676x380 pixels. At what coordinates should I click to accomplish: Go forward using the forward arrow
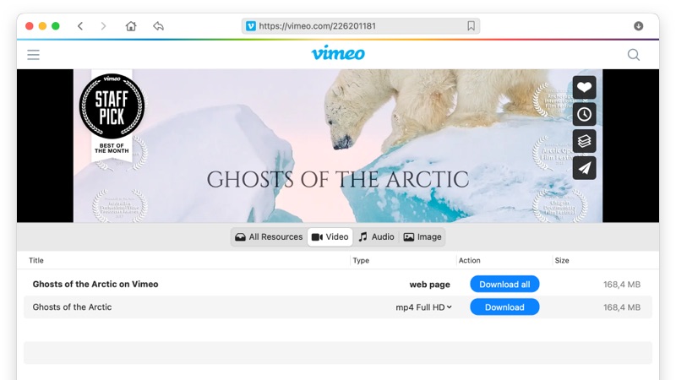103,26
